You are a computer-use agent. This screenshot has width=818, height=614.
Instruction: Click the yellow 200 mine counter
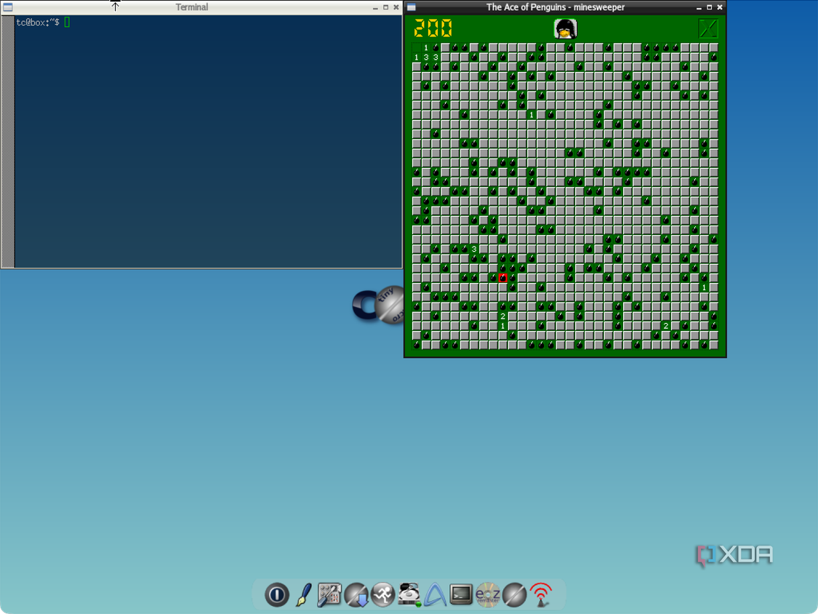pos(433,28)
